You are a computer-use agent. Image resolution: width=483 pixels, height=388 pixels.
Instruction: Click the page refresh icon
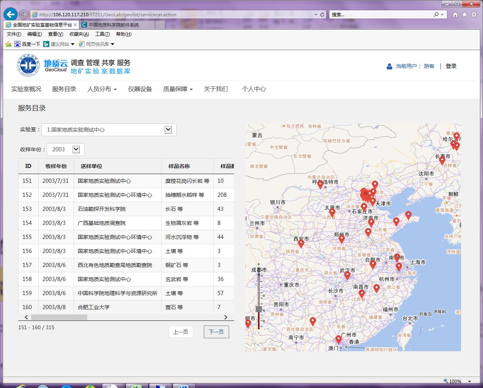(322, 14)
